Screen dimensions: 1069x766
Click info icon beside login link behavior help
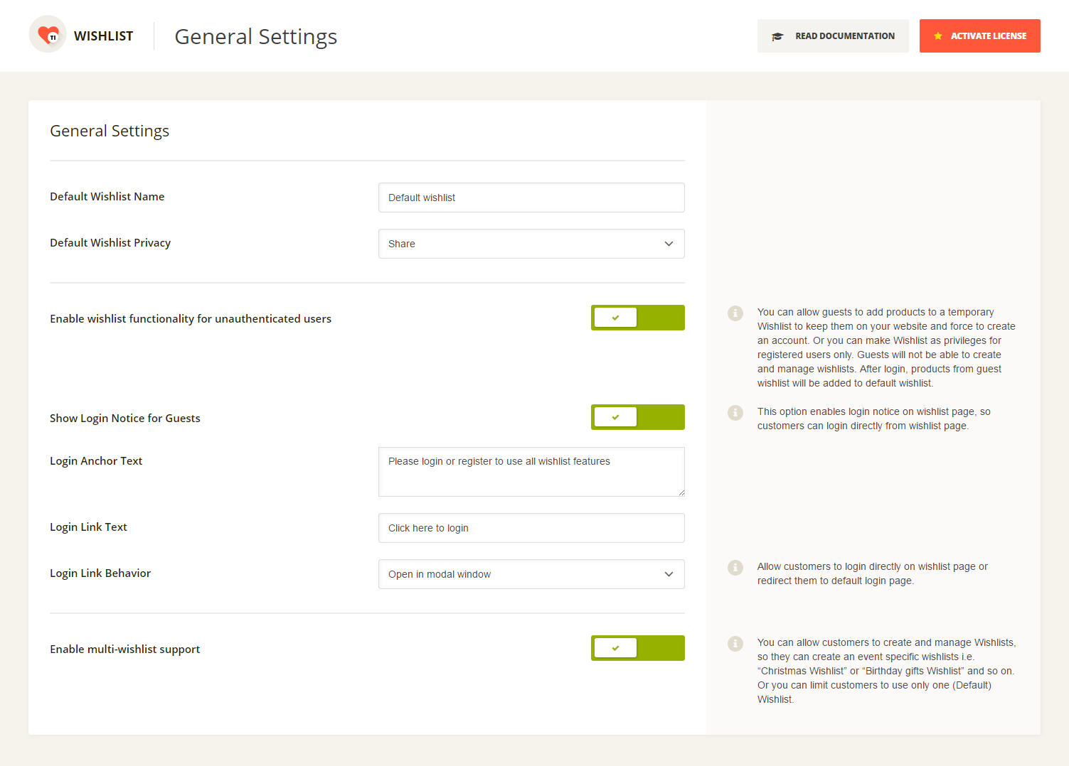(x=735, y=568)
